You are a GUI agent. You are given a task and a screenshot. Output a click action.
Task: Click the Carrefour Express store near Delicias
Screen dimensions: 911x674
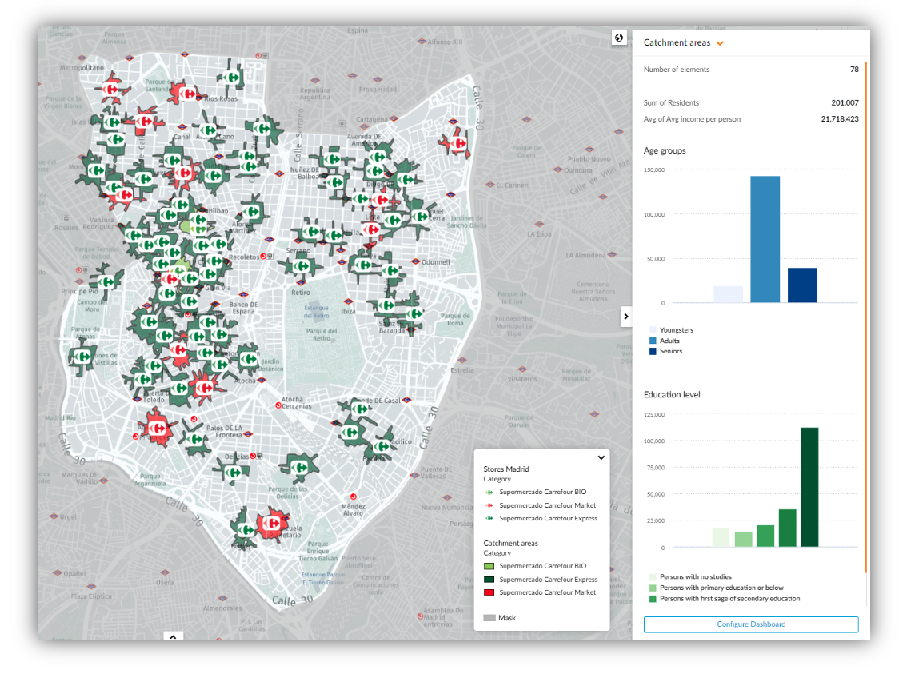pos(234,473)
